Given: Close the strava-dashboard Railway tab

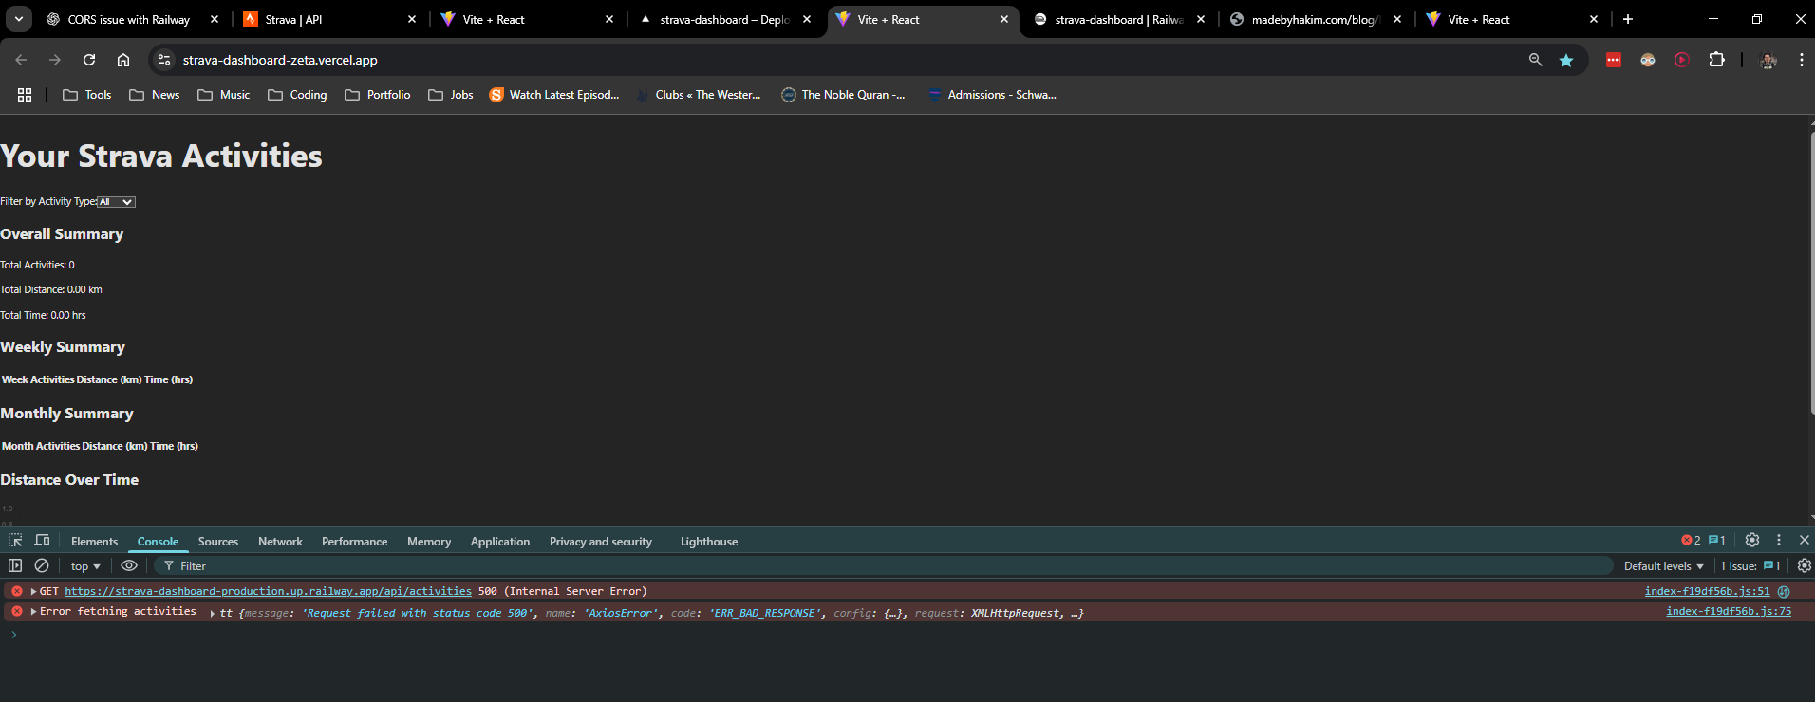Looking at the screenshot, I should click(1201, 19).
